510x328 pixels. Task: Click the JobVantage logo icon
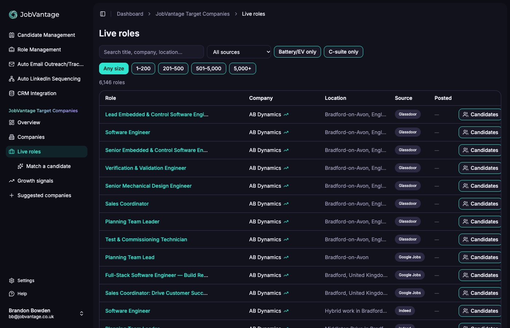point(13,14)
